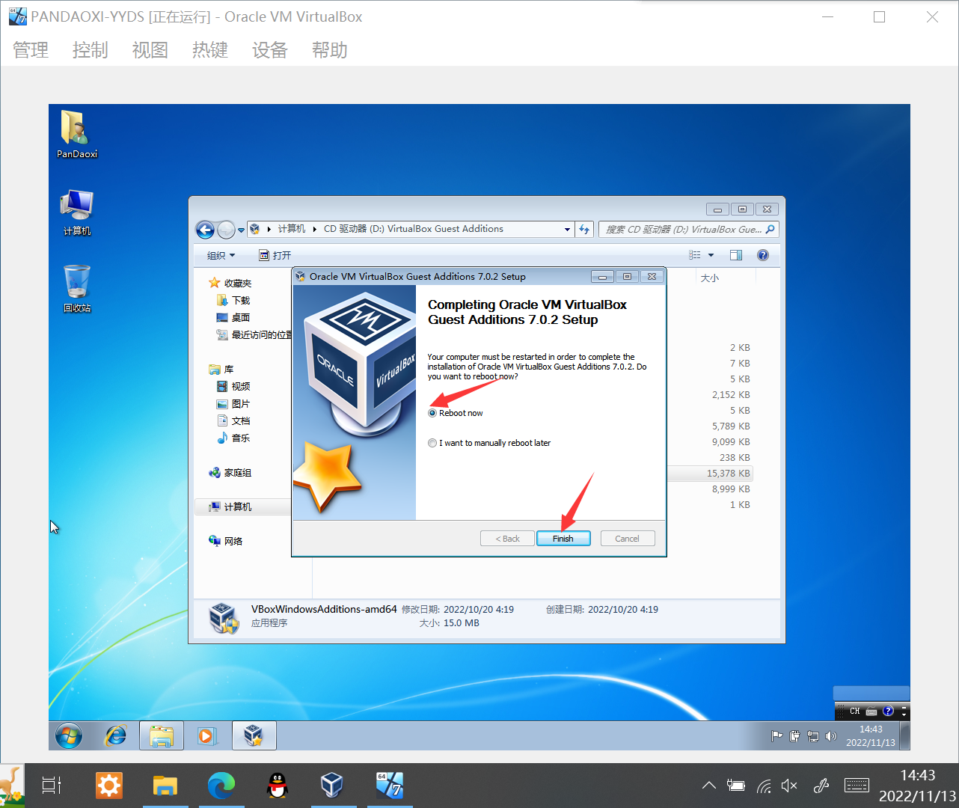Click the CH language bar indicator

click(854, 711)
